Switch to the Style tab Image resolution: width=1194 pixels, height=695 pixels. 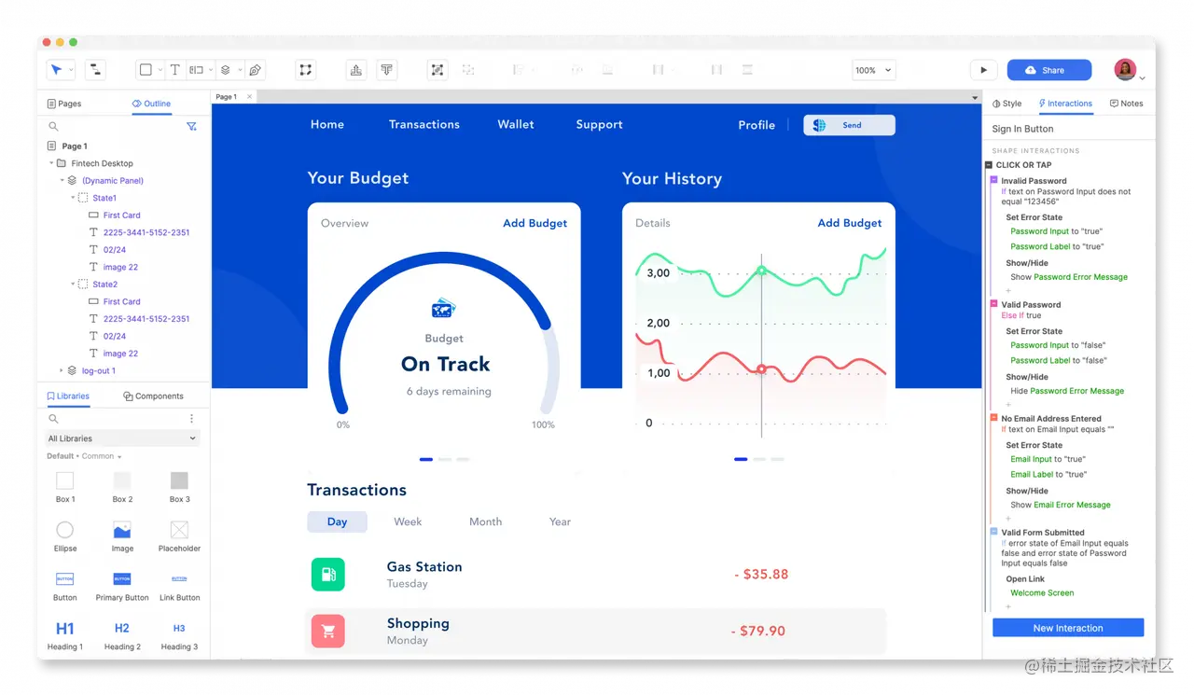click(x=1007, y=104)
